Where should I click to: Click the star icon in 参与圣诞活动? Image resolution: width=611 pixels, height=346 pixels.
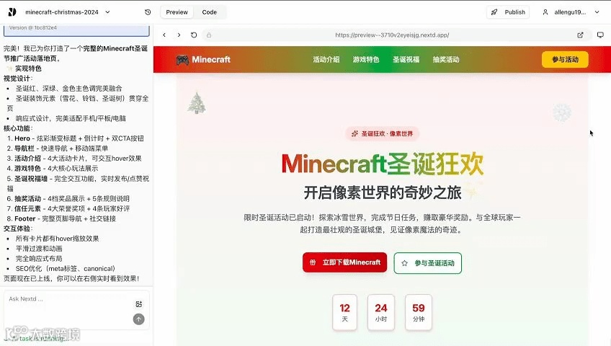point(404,263)
